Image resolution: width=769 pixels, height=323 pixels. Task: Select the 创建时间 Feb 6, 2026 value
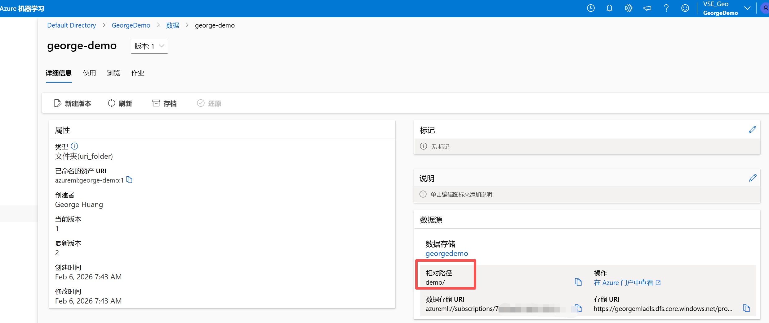tap(88, 277)
